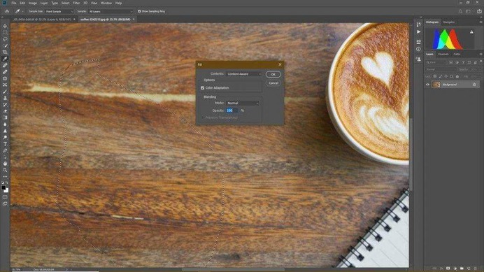Viewport: 484px width, 272px height.
Task: Expand the eyedropper tool preset picker arrow
Action: (x=23, y=11)
